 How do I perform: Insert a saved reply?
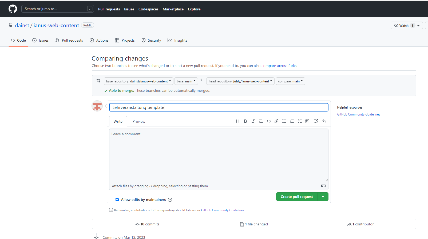tap(324, 121)
